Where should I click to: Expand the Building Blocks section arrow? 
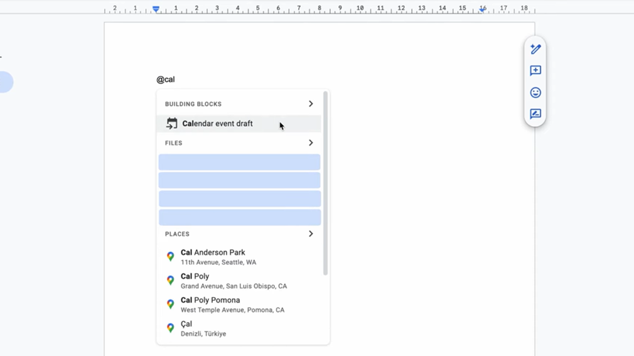(x=311, y=104)
